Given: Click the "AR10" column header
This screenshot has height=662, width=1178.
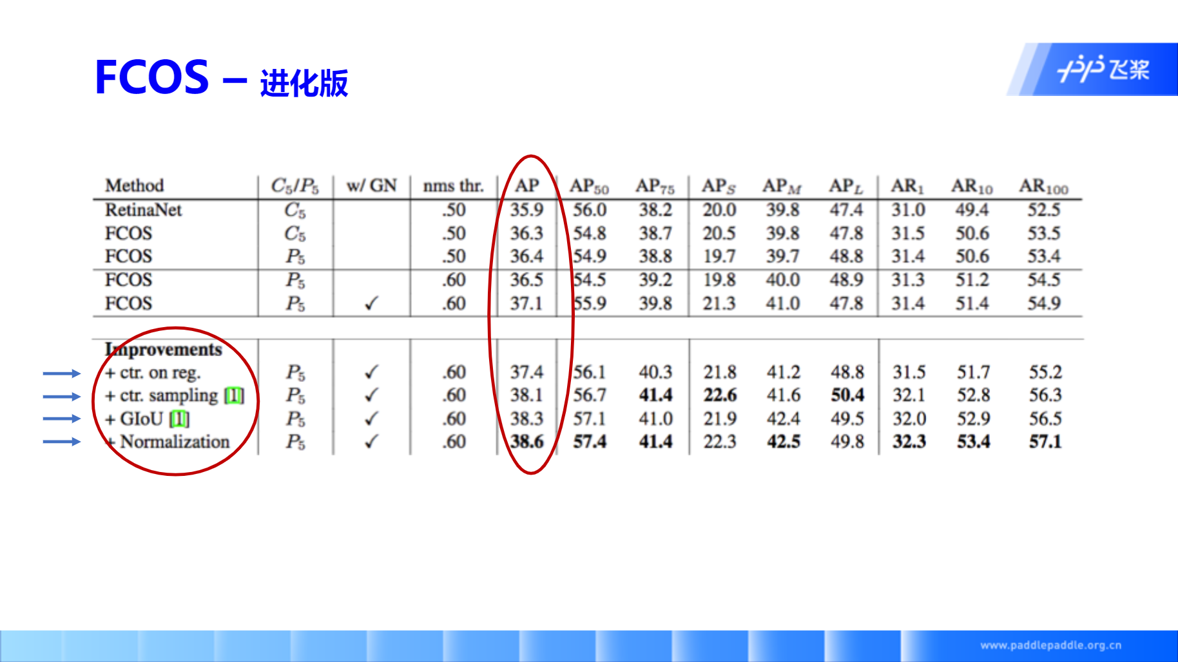Looking at the screenshot, I should pyautogui.click(x=972, y=186).
